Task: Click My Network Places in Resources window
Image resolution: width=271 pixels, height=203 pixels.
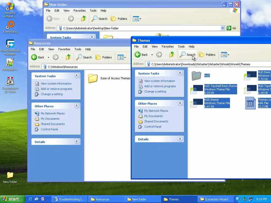Action: tap(53, 113)
